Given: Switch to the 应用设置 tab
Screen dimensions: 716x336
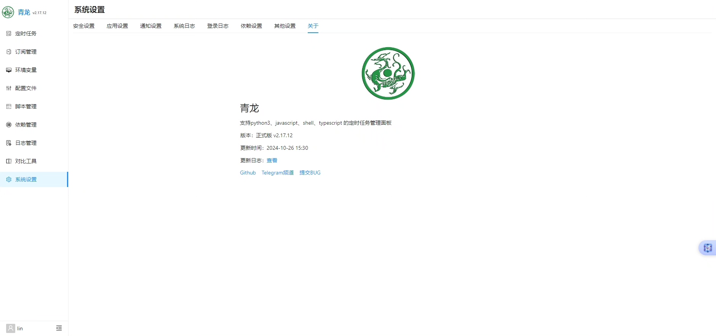Looking at the screenshot, I should tap(117, 26).
